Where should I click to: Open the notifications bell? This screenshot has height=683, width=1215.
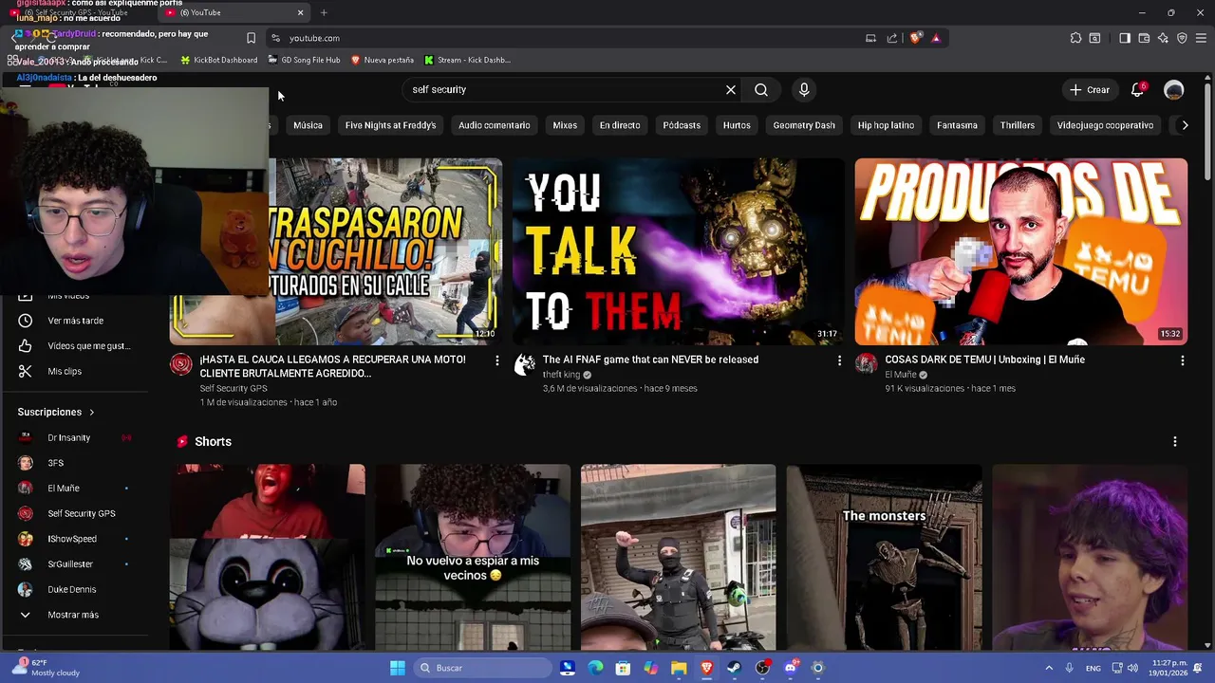point(1137,89)
